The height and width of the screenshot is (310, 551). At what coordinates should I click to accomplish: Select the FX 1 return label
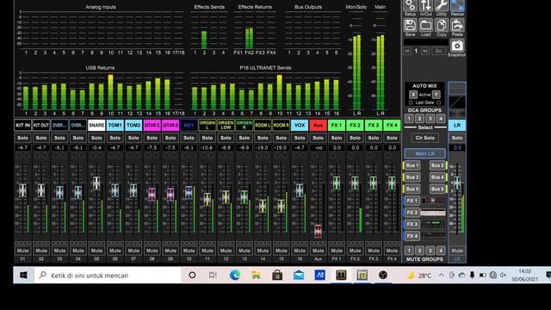point(337,125)
